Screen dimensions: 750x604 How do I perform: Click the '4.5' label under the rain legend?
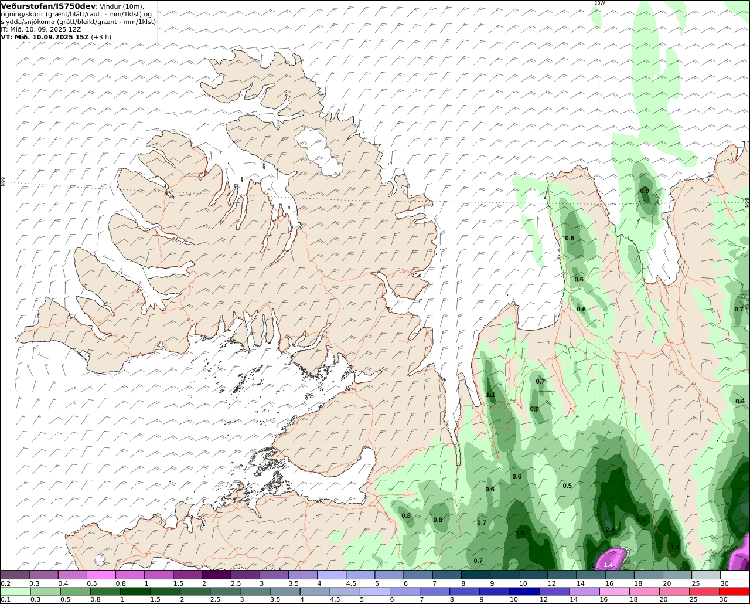click(335, 599)
